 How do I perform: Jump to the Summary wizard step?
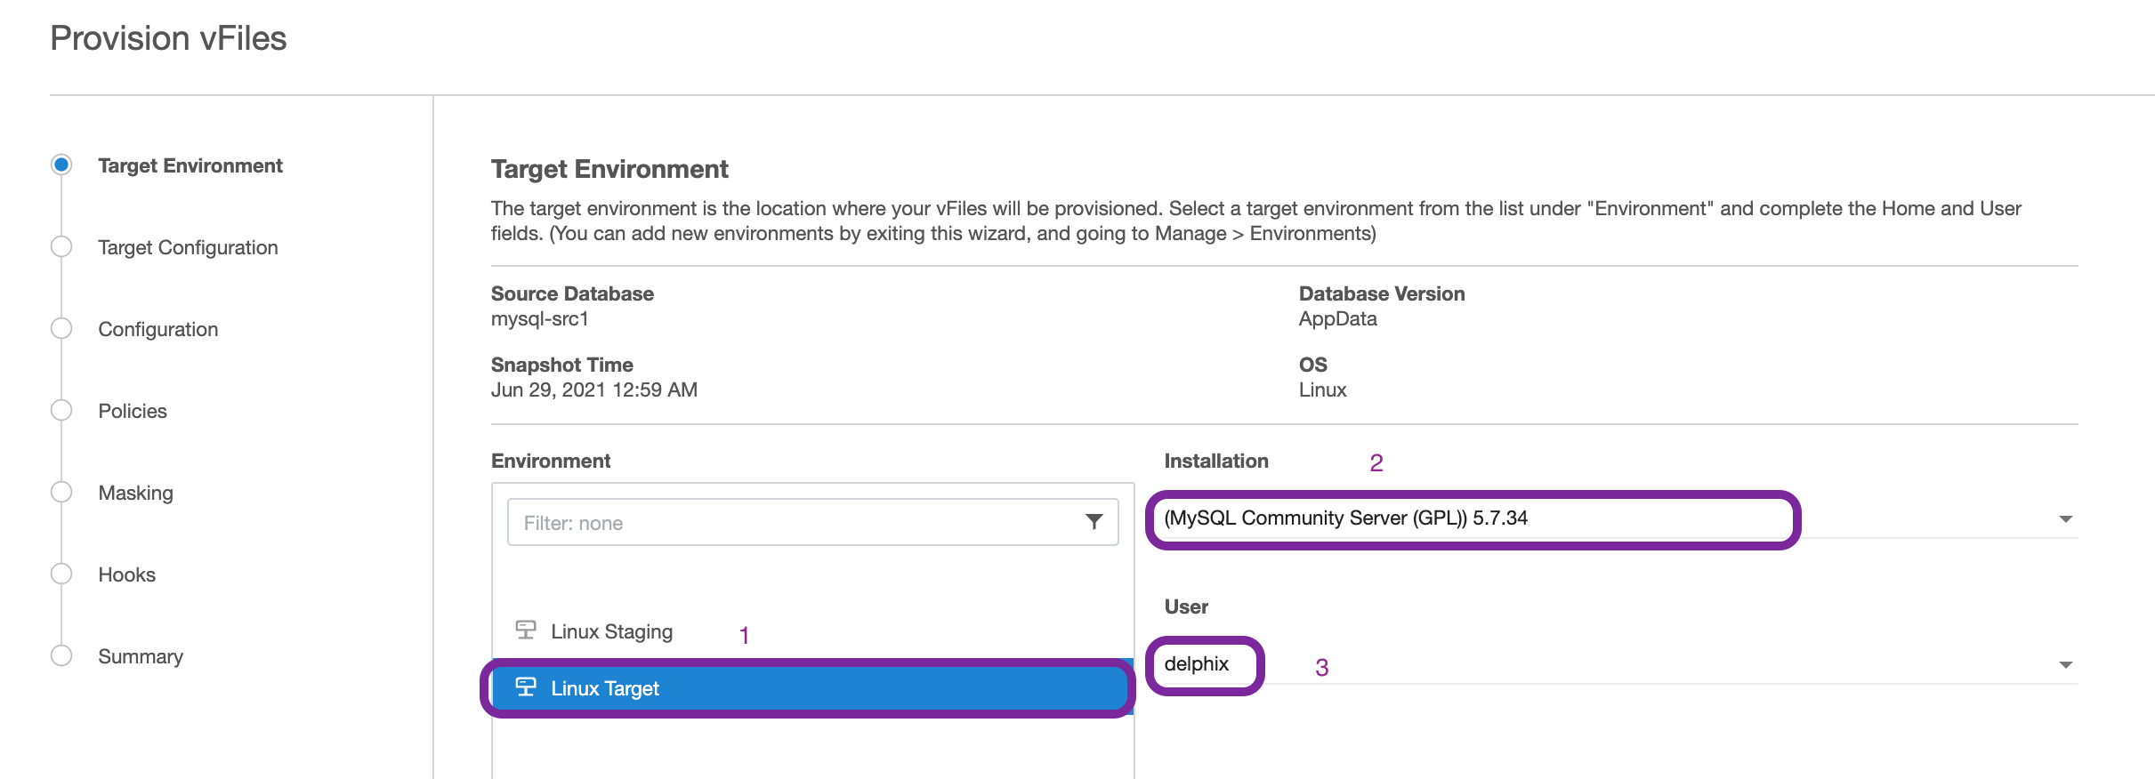(x=141, y=657)
